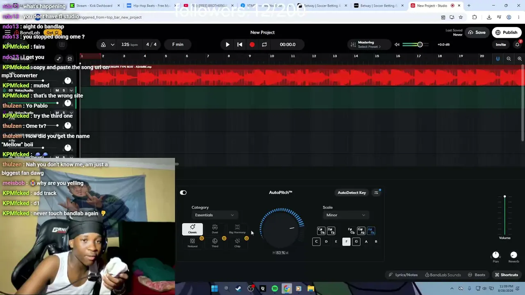Image resolution: width=525 pixels, height=295 pixels.
Task: Switch to the Stream - Kick Dashboard tab
Action: pyautogui.click(x=95, y=6)
